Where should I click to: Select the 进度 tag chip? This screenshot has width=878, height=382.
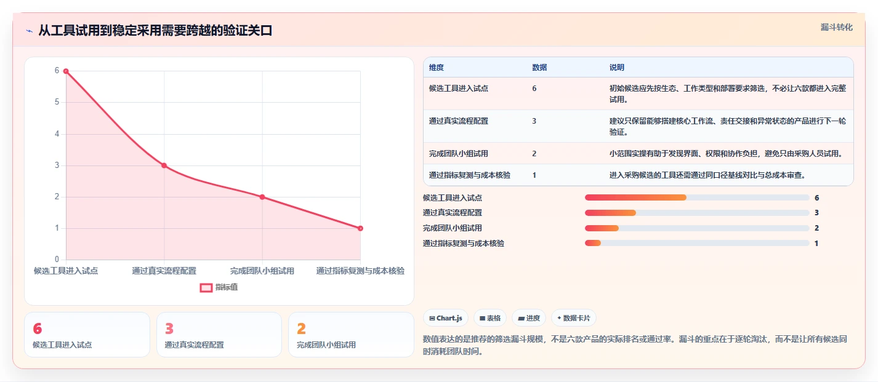click(x=529, y=318)
